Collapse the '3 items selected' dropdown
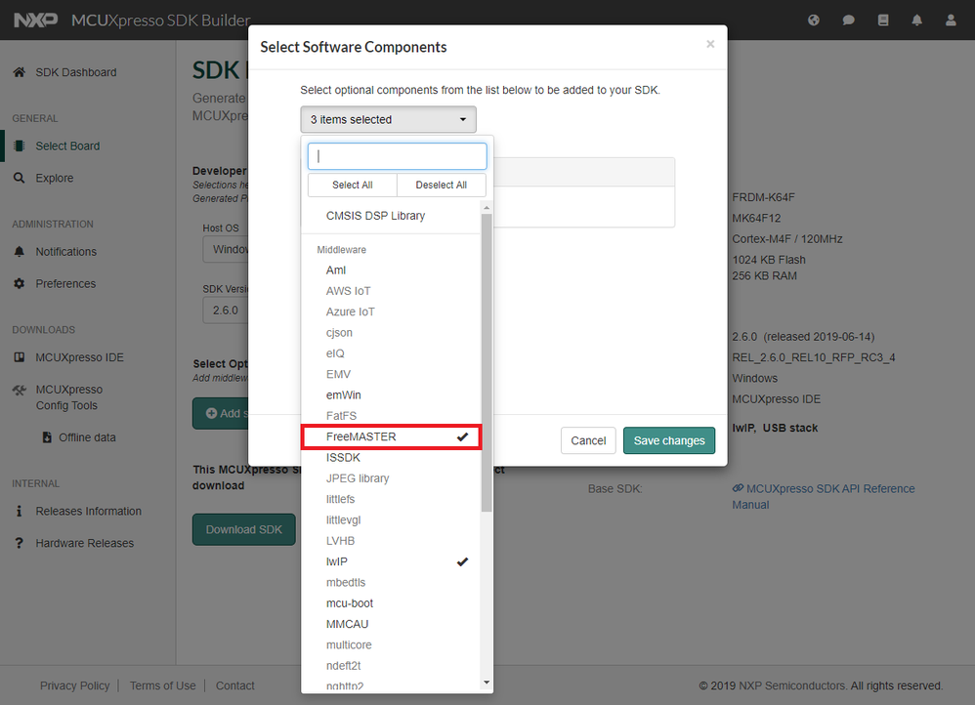Image resolution: width=975 pixels, height=705 pixels. (389, 119)
